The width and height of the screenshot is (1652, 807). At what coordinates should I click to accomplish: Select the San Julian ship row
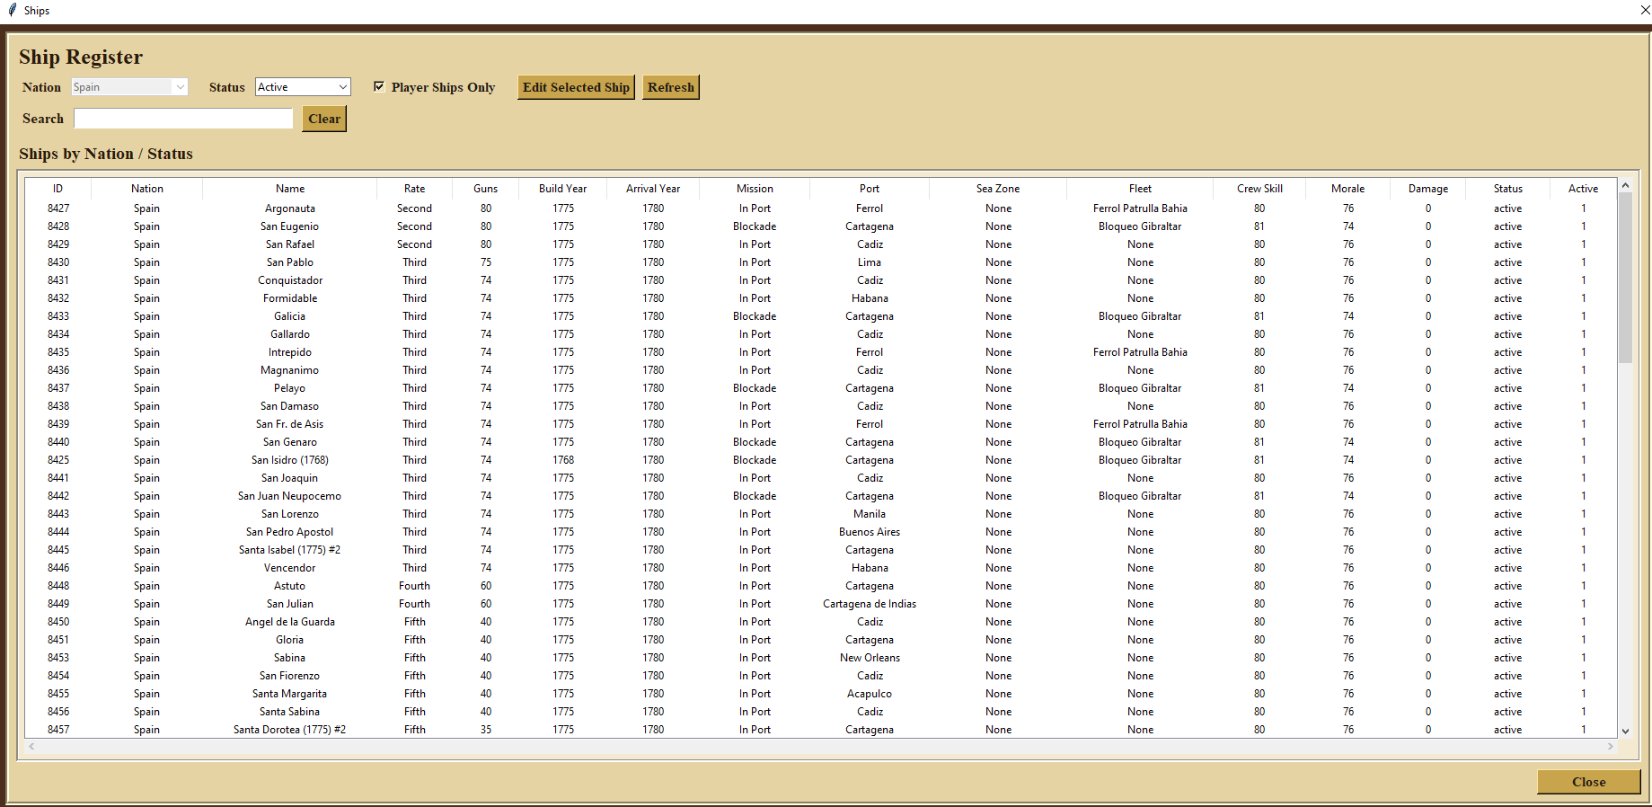821,604
